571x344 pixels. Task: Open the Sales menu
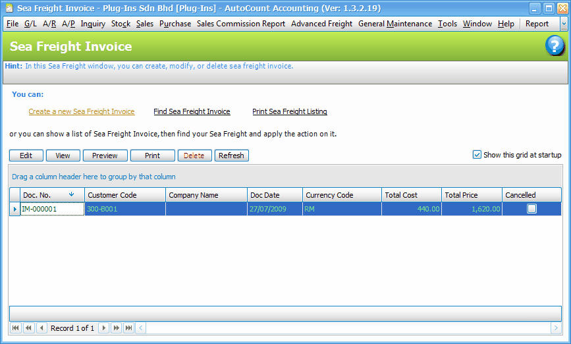(x=145, y=24)
